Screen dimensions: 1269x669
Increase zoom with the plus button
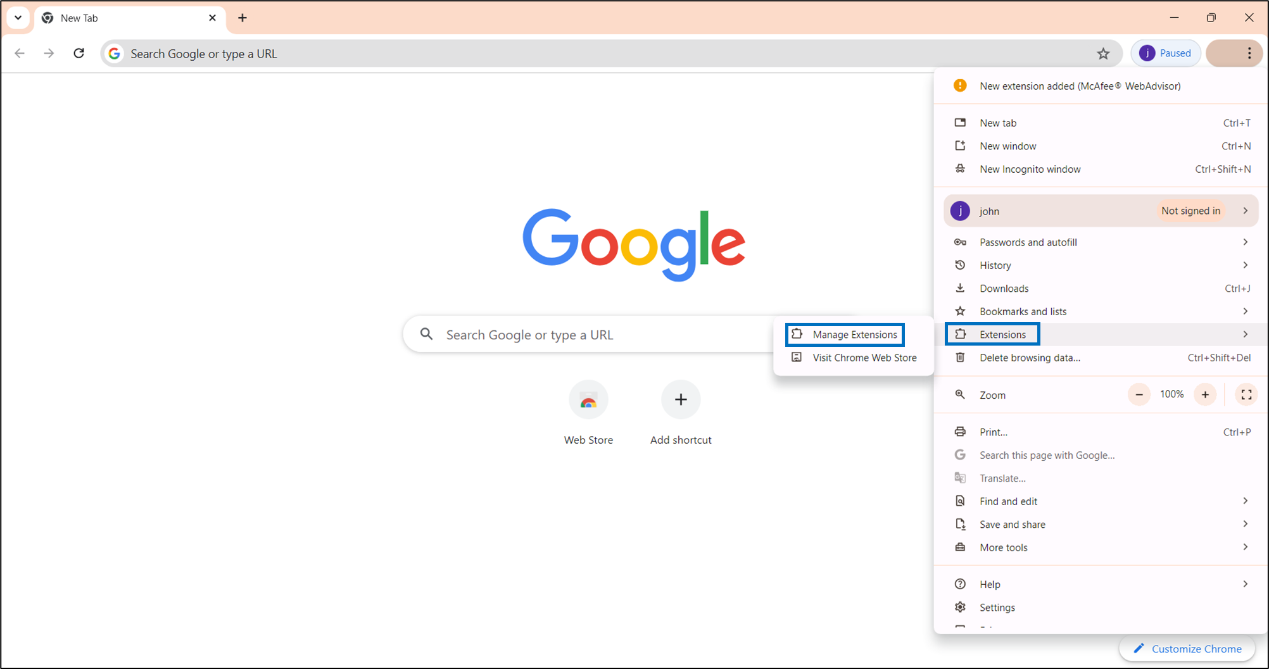click(x=1205, y=395)
